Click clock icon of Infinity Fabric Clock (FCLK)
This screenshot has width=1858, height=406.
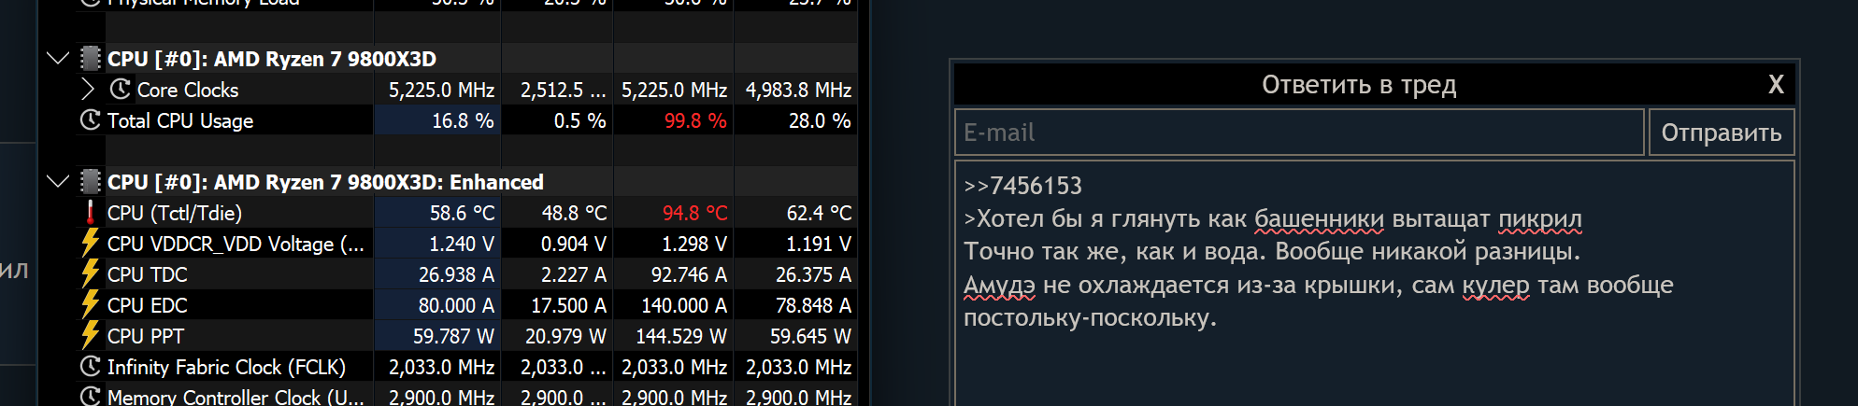(90, 367)
